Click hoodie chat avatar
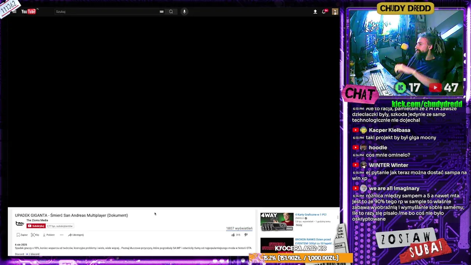471x265 pixels. point(363,148)
